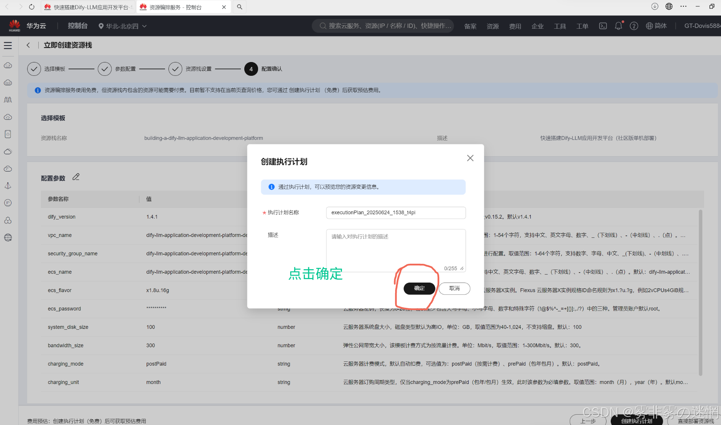Click the second cloud icon in the sidebar
This screenshot has height=425, width=721.
pyautogui.click(x=8, y=83)
